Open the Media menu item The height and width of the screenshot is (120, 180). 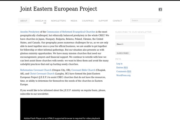tap(74, 21)
